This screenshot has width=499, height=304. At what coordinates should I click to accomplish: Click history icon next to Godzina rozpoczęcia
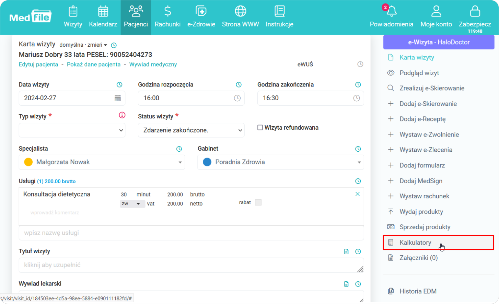[x=239, y=84]
